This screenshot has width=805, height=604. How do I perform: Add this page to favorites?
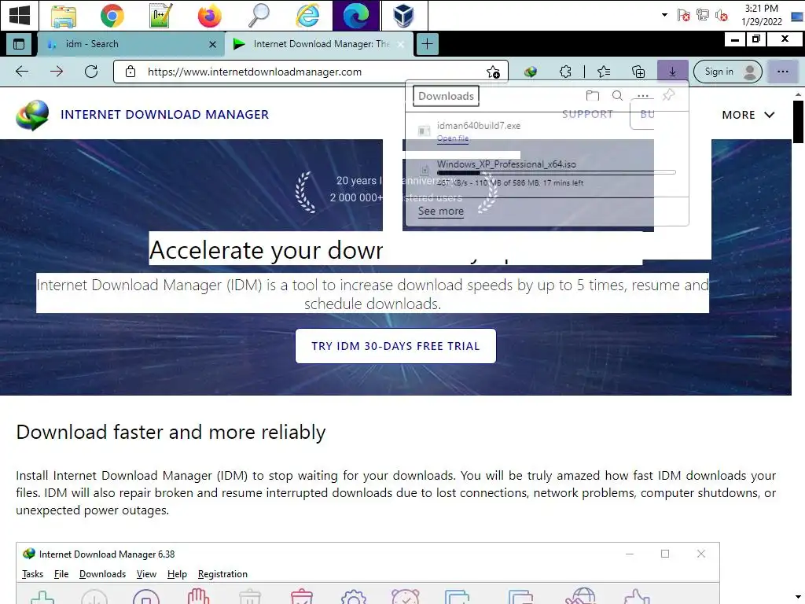pyautogui.click(x=493, y=72)
